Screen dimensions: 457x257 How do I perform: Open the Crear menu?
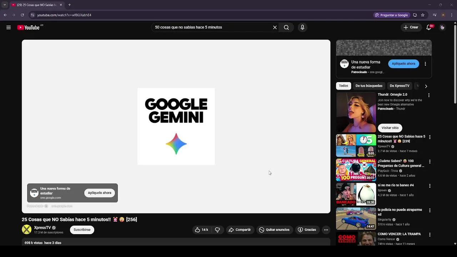coord(411,27)
